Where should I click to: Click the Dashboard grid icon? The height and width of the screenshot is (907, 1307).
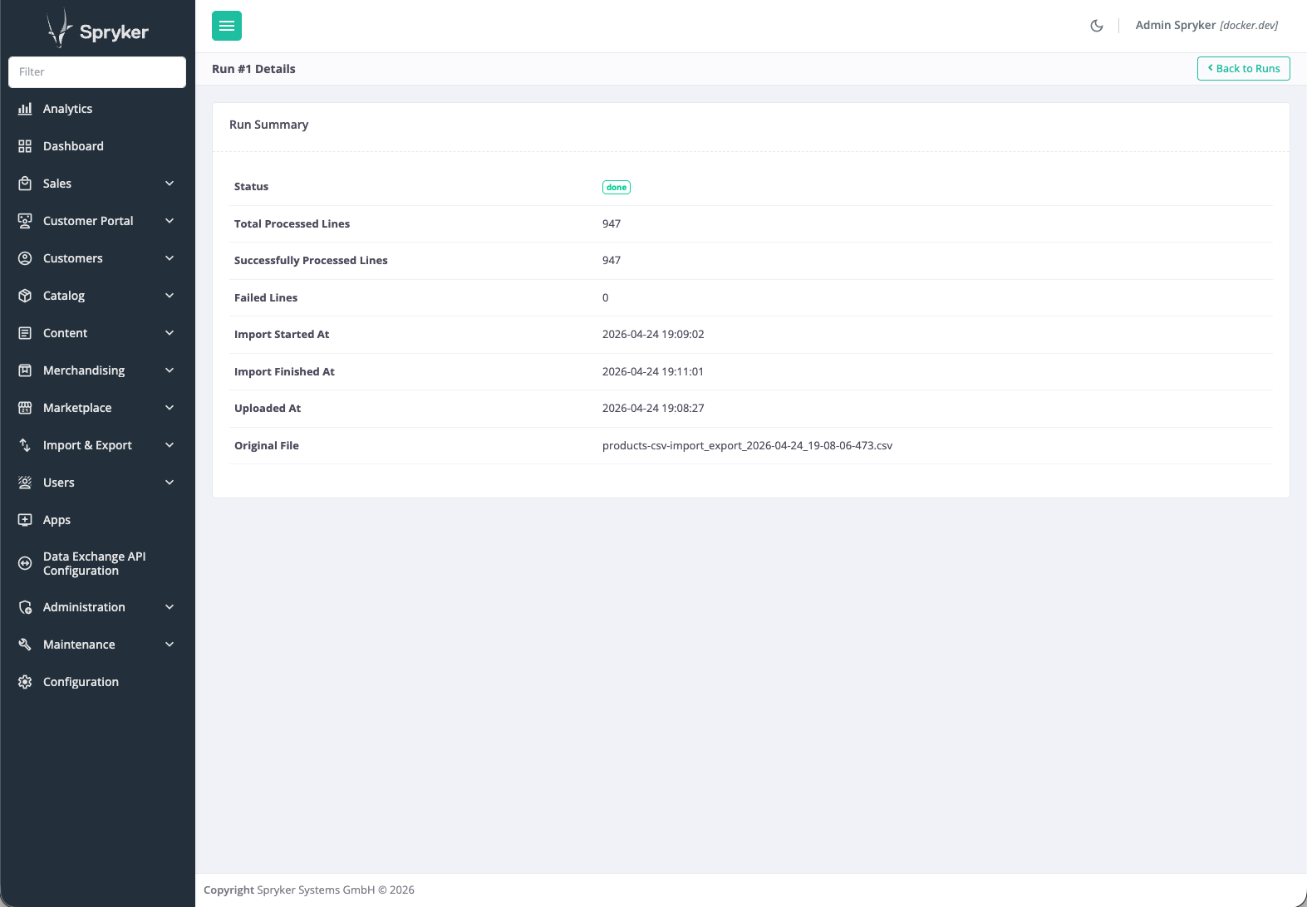[x=25, y=146]
